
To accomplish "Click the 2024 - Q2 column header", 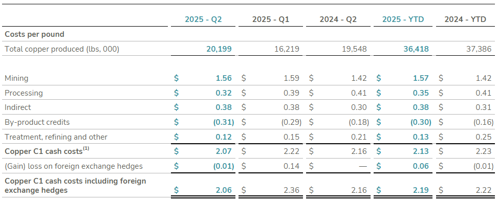I will click(x=338, y=19).
